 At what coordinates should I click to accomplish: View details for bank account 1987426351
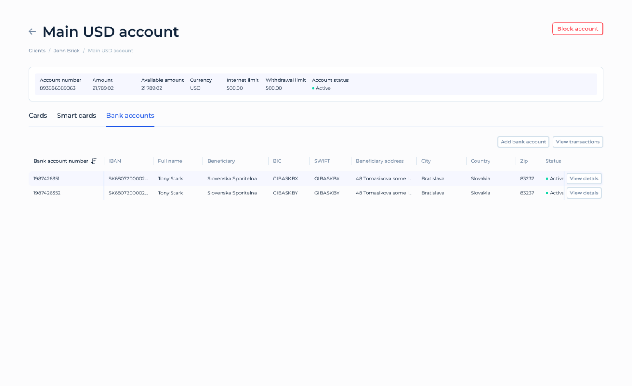point(584,178)
